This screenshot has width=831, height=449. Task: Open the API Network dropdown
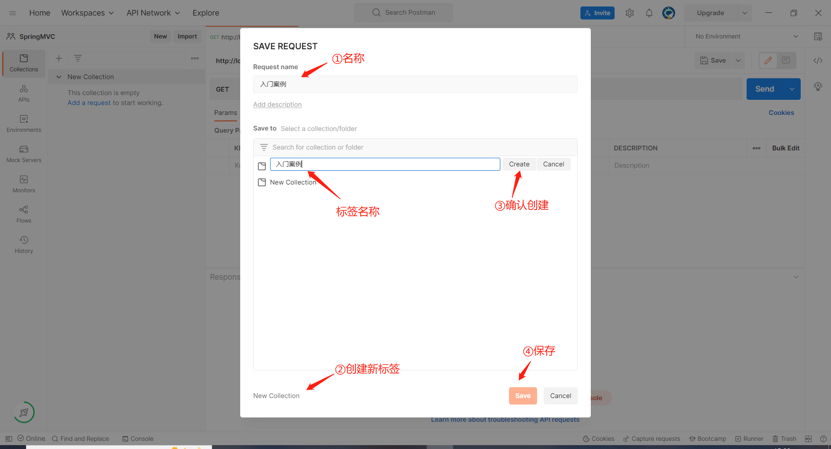(153, 13)
